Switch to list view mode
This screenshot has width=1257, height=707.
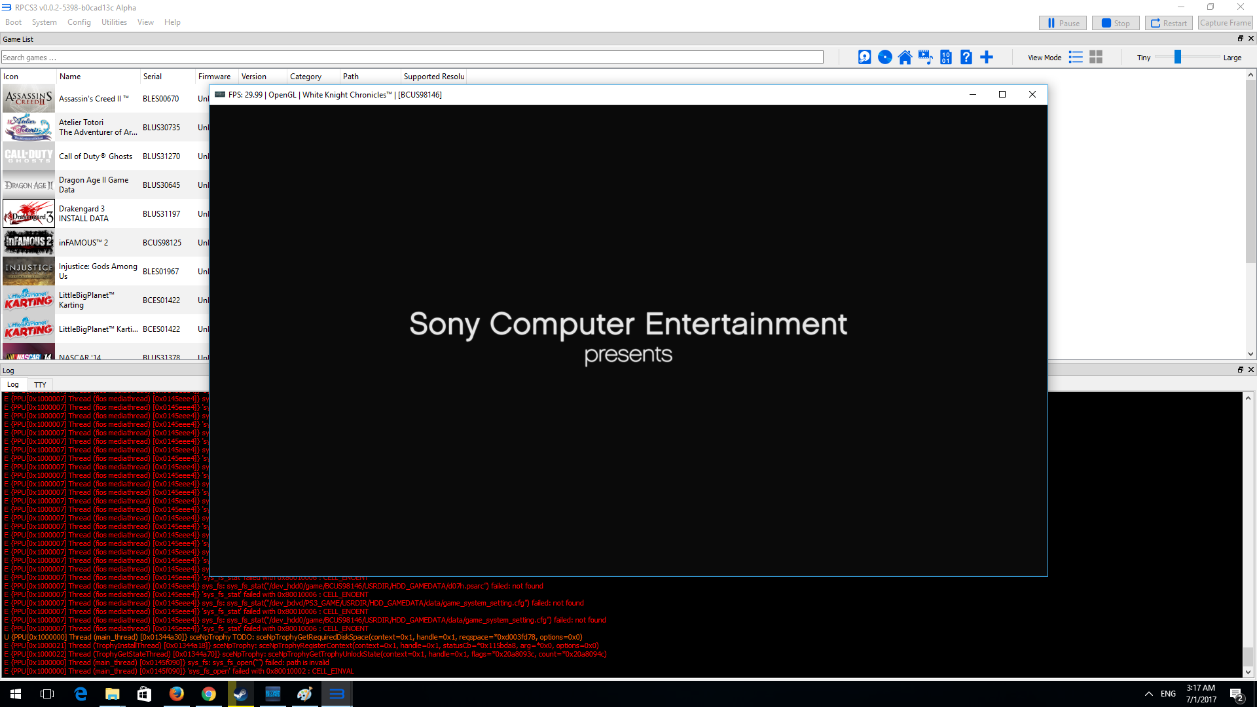[x=1076, y=58]
